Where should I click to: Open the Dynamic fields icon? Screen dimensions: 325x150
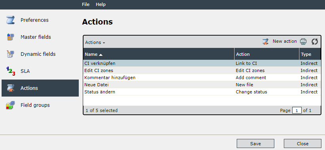click(10, 54)
